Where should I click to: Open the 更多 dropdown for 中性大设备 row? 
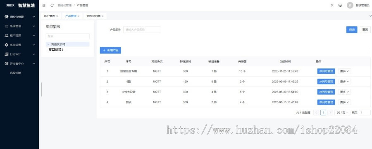[344, 92]
